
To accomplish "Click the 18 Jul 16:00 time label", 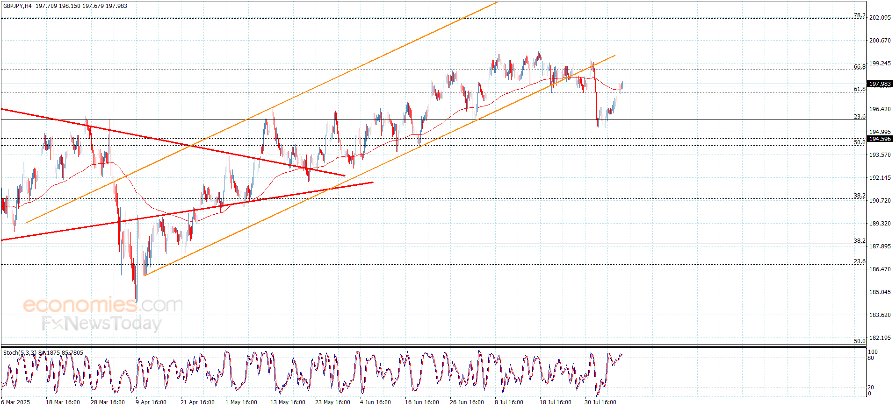I will click(x=555, y=402).
